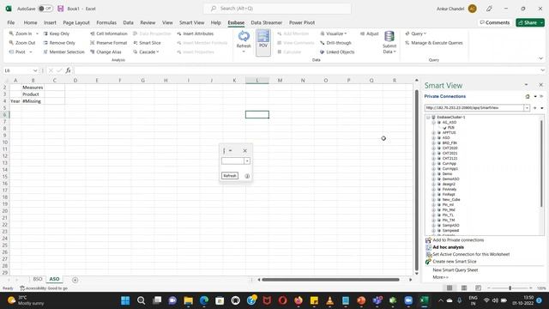Apply Remove Only to the selection
Viewport: 549px width, 309px height.
(59, 43)
